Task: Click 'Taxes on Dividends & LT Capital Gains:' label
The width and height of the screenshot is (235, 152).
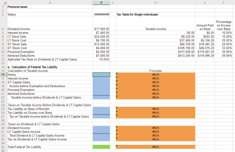Action: click(x=34, y=124)
